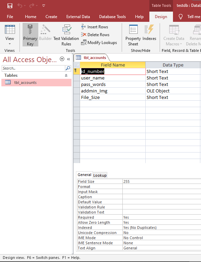This screenshot has height=262, width=201.
Task: Click the tbl_accounts document tab
Action: pos(92,58)
